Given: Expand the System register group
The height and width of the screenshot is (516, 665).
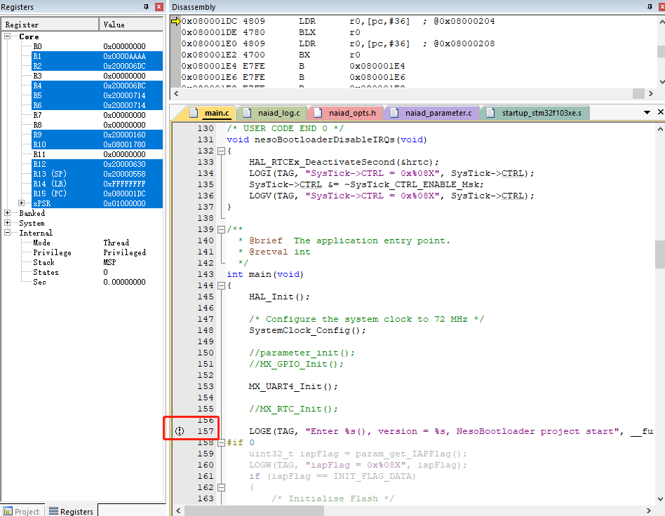Looking at the screenshot, I should 7,223.
